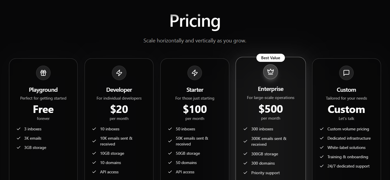
Task: Click the 50 domains feature under Starter
Action: 185,163
